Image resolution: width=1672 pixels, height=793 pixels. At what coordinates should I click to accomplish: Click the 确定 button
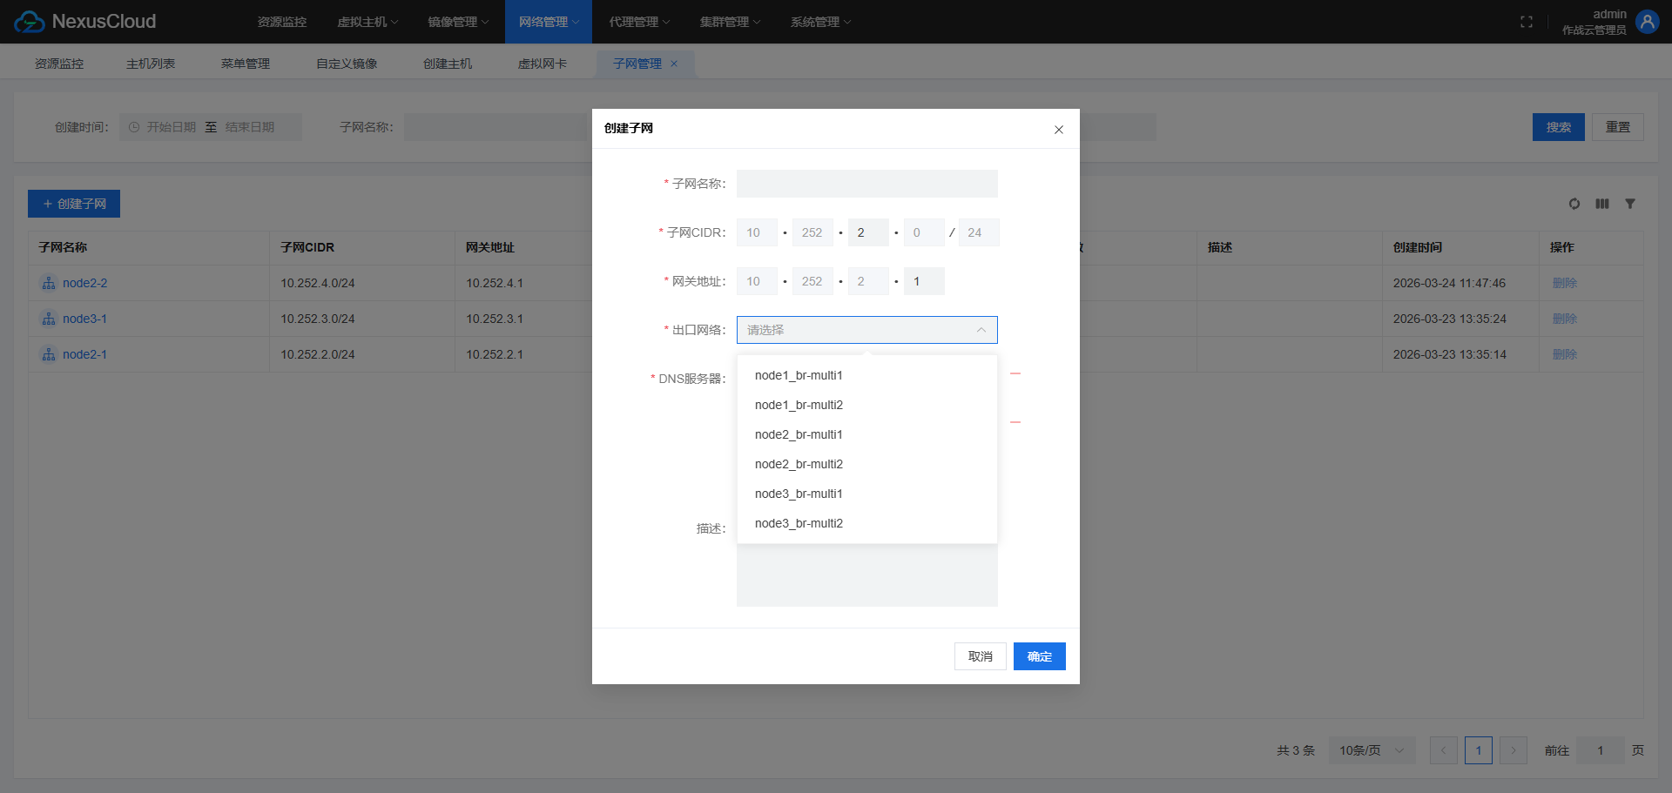click(1039, 656)
